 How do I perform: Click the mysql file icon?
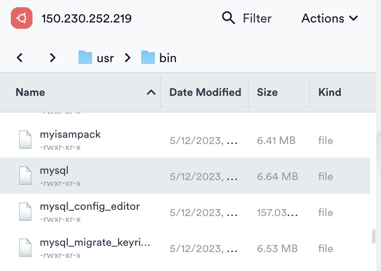click(x=25, y=176)
